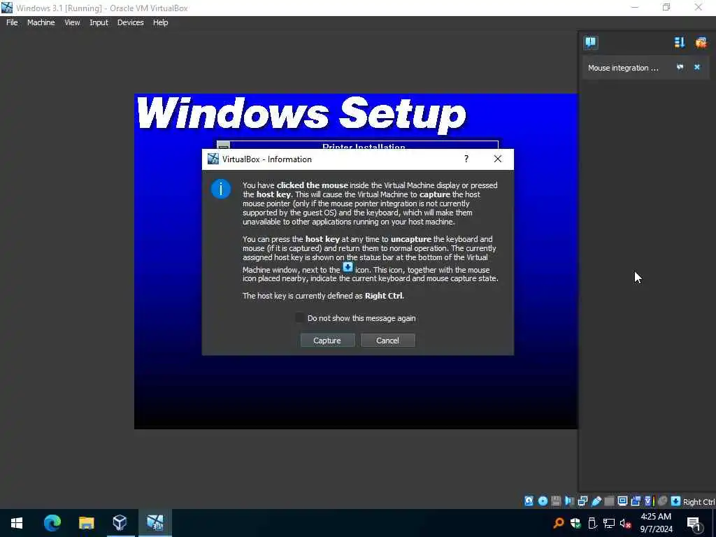Viewport: 716px width, 537px height.
Task: Click the muted volume tray icon
Action: (x=626, y=523)
